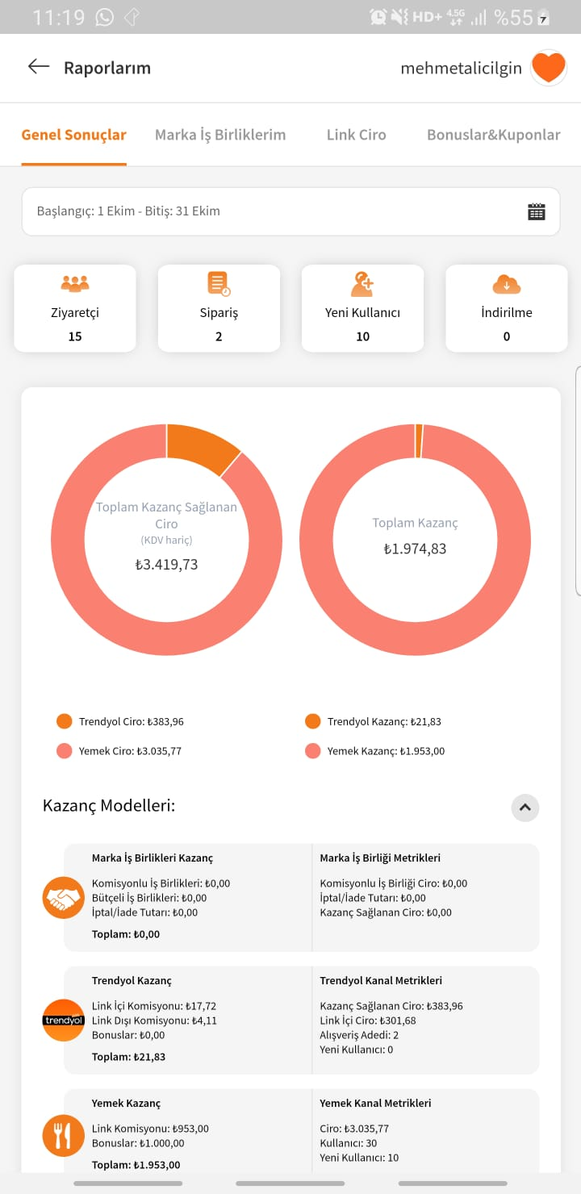Tap Bonuslar: ₺1.000,00 line
The image size is (581, 1194).
(x=138, y=1143)
